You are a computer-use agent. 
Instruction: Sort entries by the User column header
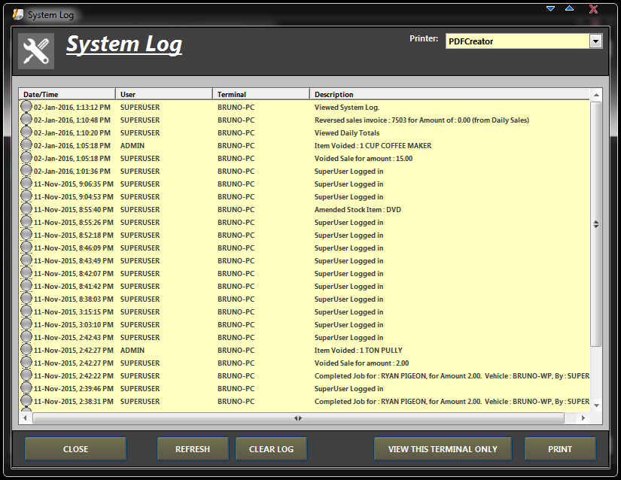(x=162, y=94)
